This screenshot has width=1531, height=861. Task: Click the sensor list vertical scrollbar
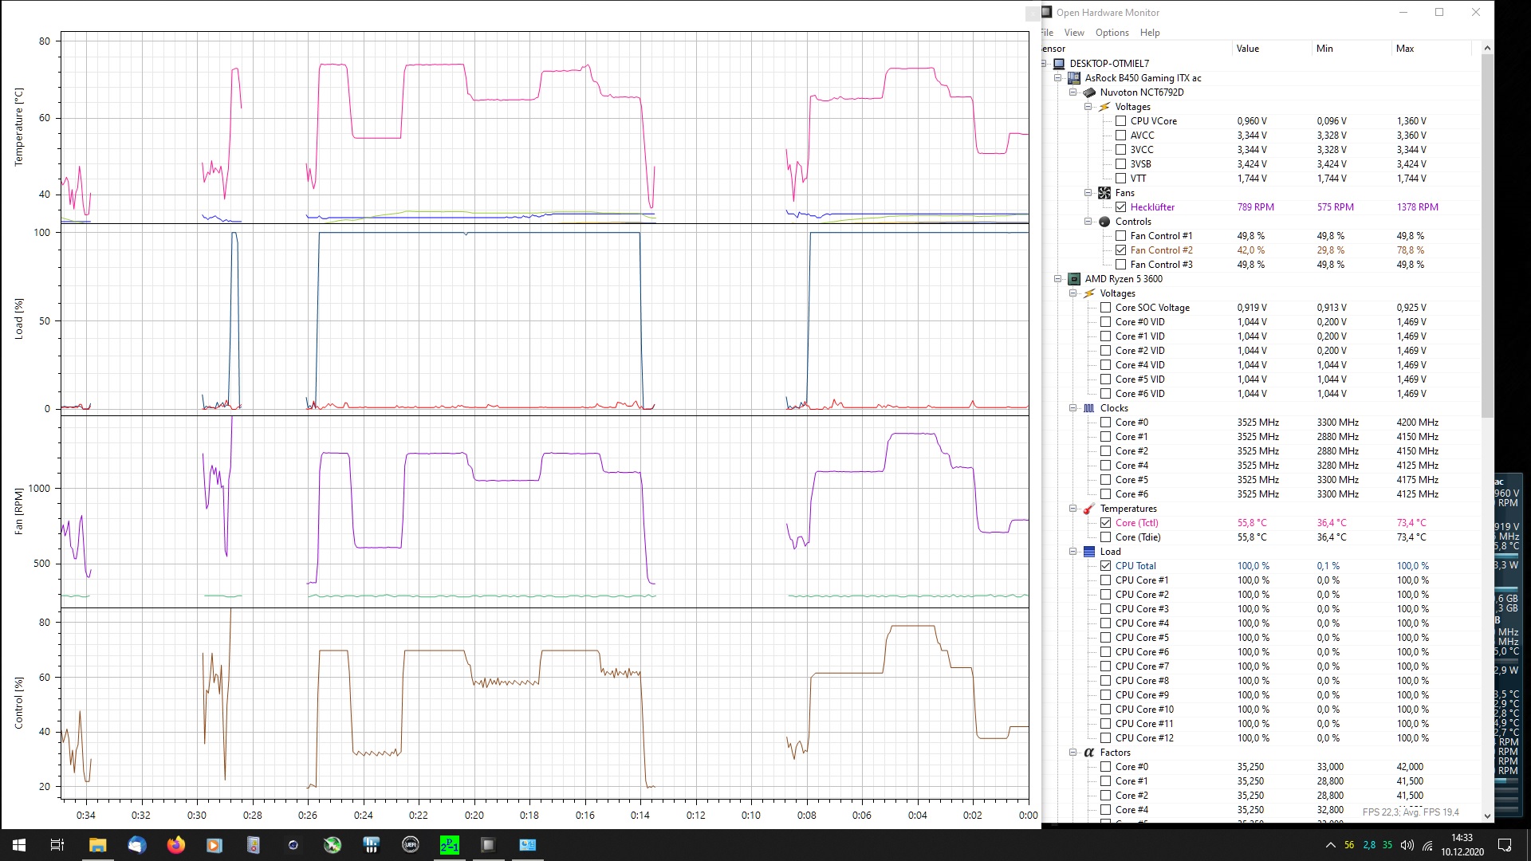1487,239
